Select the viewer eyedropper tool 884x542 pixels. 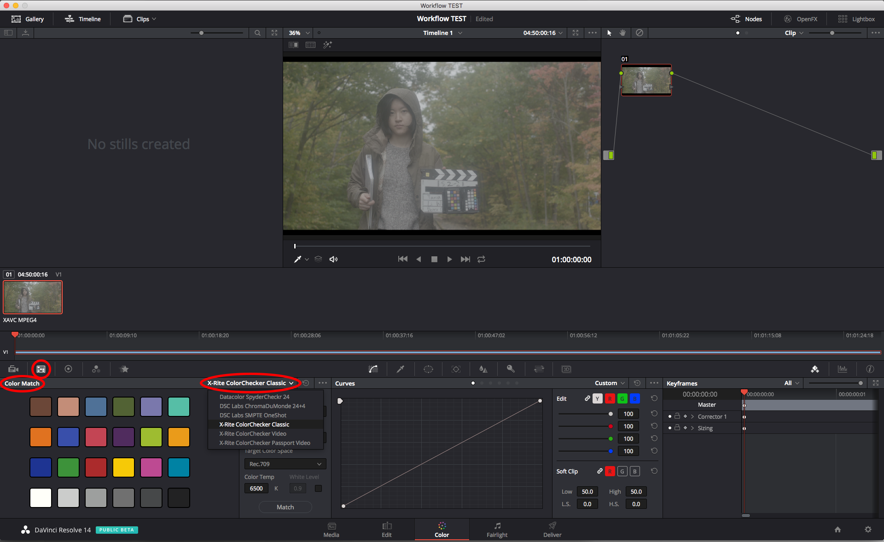(297, 259)
